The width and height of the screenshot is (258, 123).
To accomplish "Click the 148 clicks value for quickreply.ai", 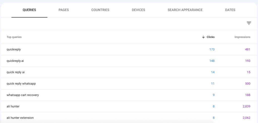I will click(212, 61).
